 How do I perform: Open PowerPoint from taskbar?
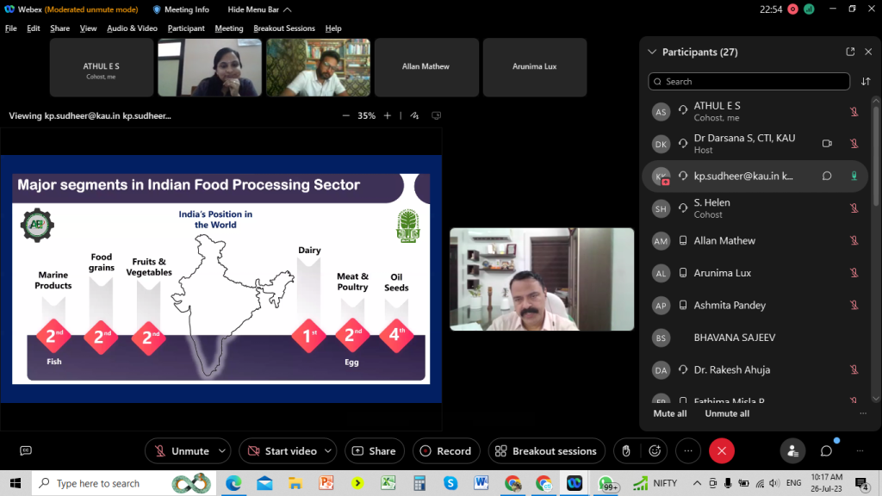(326, 483)
